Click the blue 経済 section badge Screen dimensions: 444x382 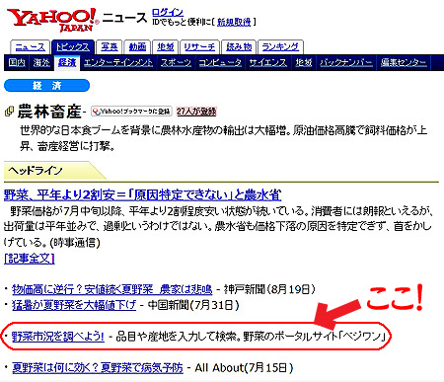(46, 86)
